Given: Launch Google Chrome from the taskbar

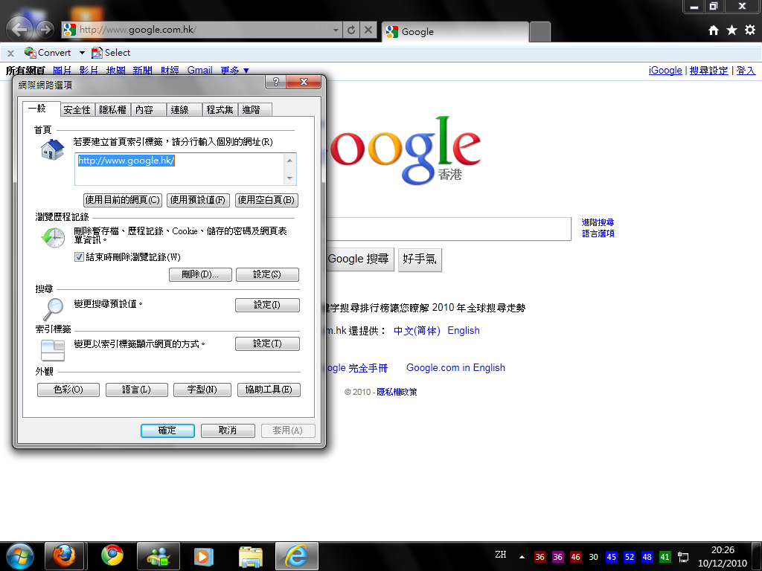Looking at the screenshot, I should coord(112,556).
